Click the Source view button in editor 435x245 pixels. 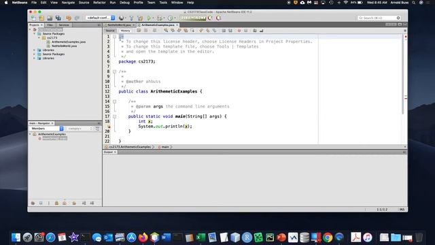click(110, 31)
